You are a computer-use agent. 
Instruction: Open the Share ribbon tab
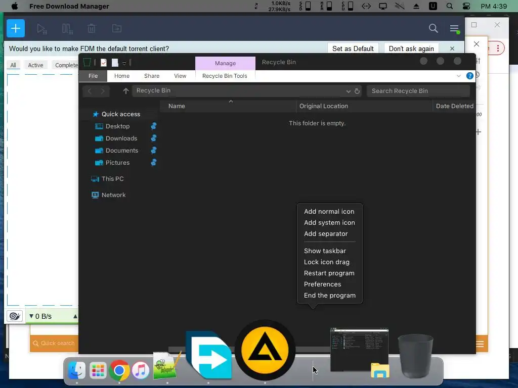point(152,76)
